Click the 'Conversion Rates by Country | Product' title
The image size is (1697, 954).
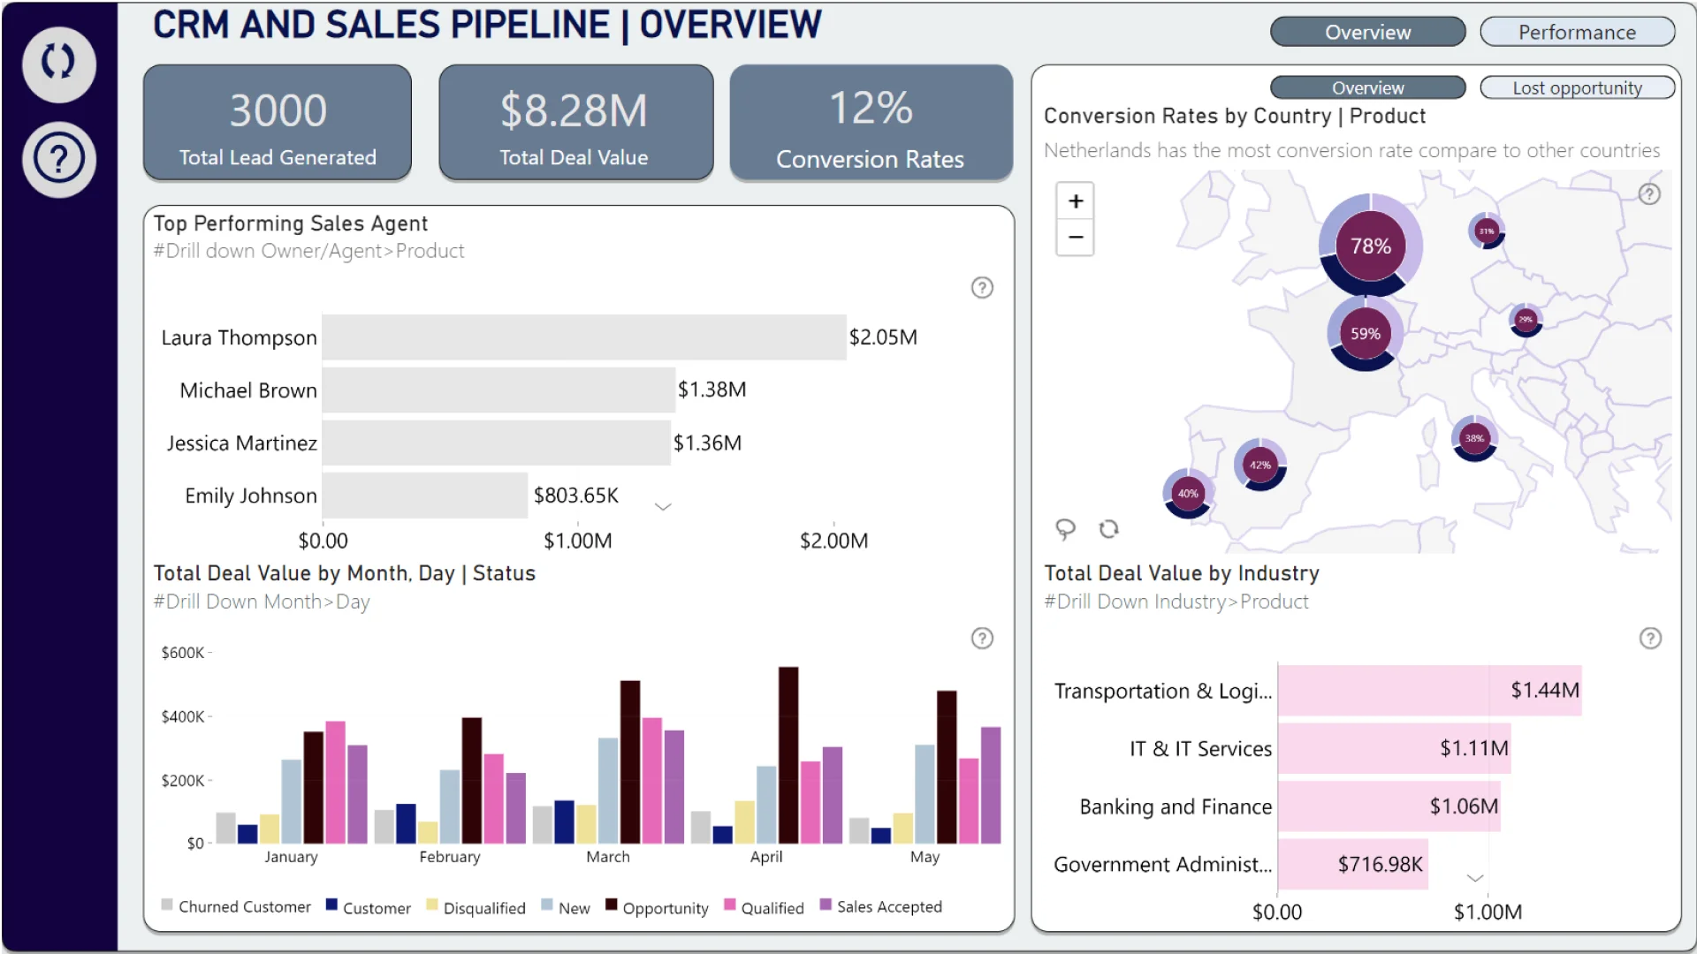(1235, 117)
